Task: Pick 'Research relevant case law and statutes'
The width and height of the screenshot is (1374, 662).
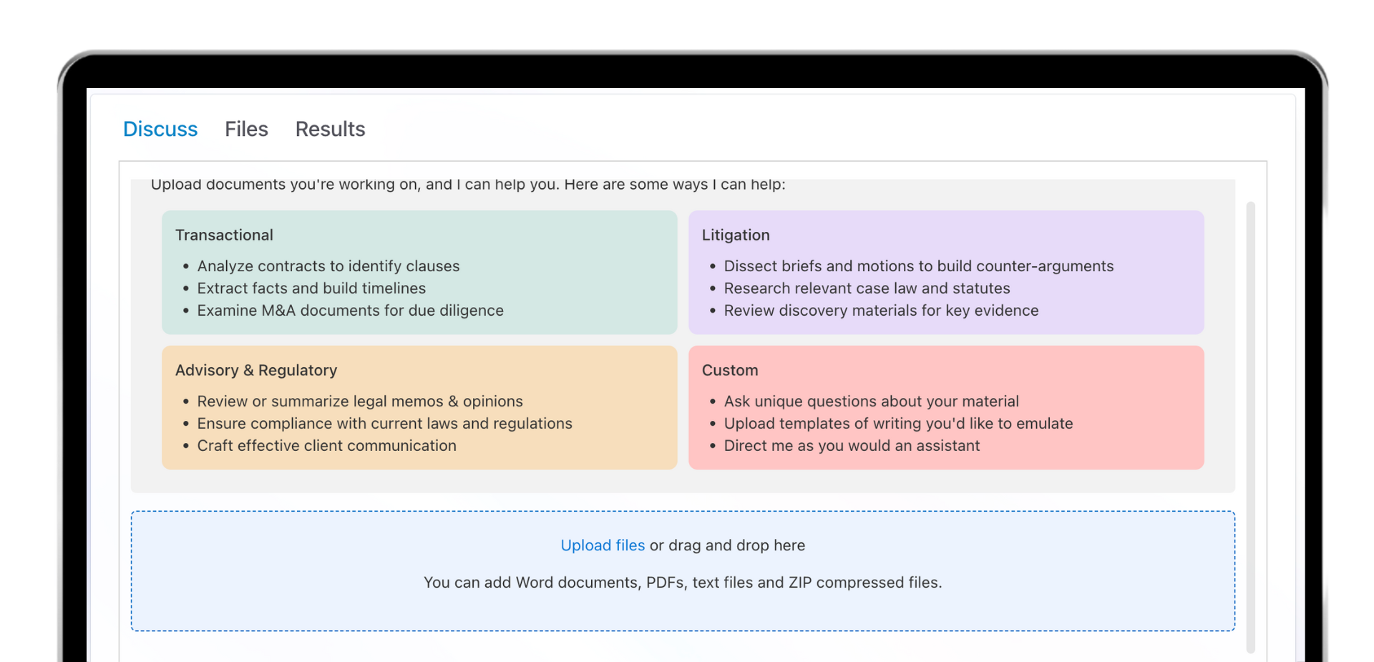Action: click(867, 288)
